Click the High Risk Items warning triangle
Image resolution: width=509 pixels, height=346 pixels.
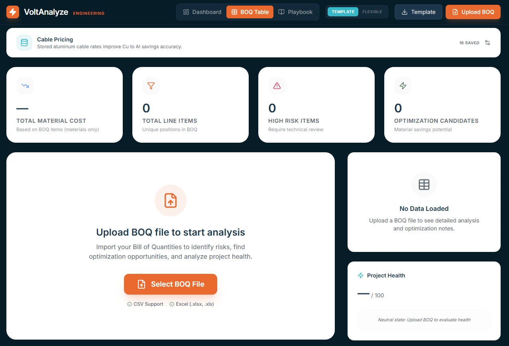(277, 86)
